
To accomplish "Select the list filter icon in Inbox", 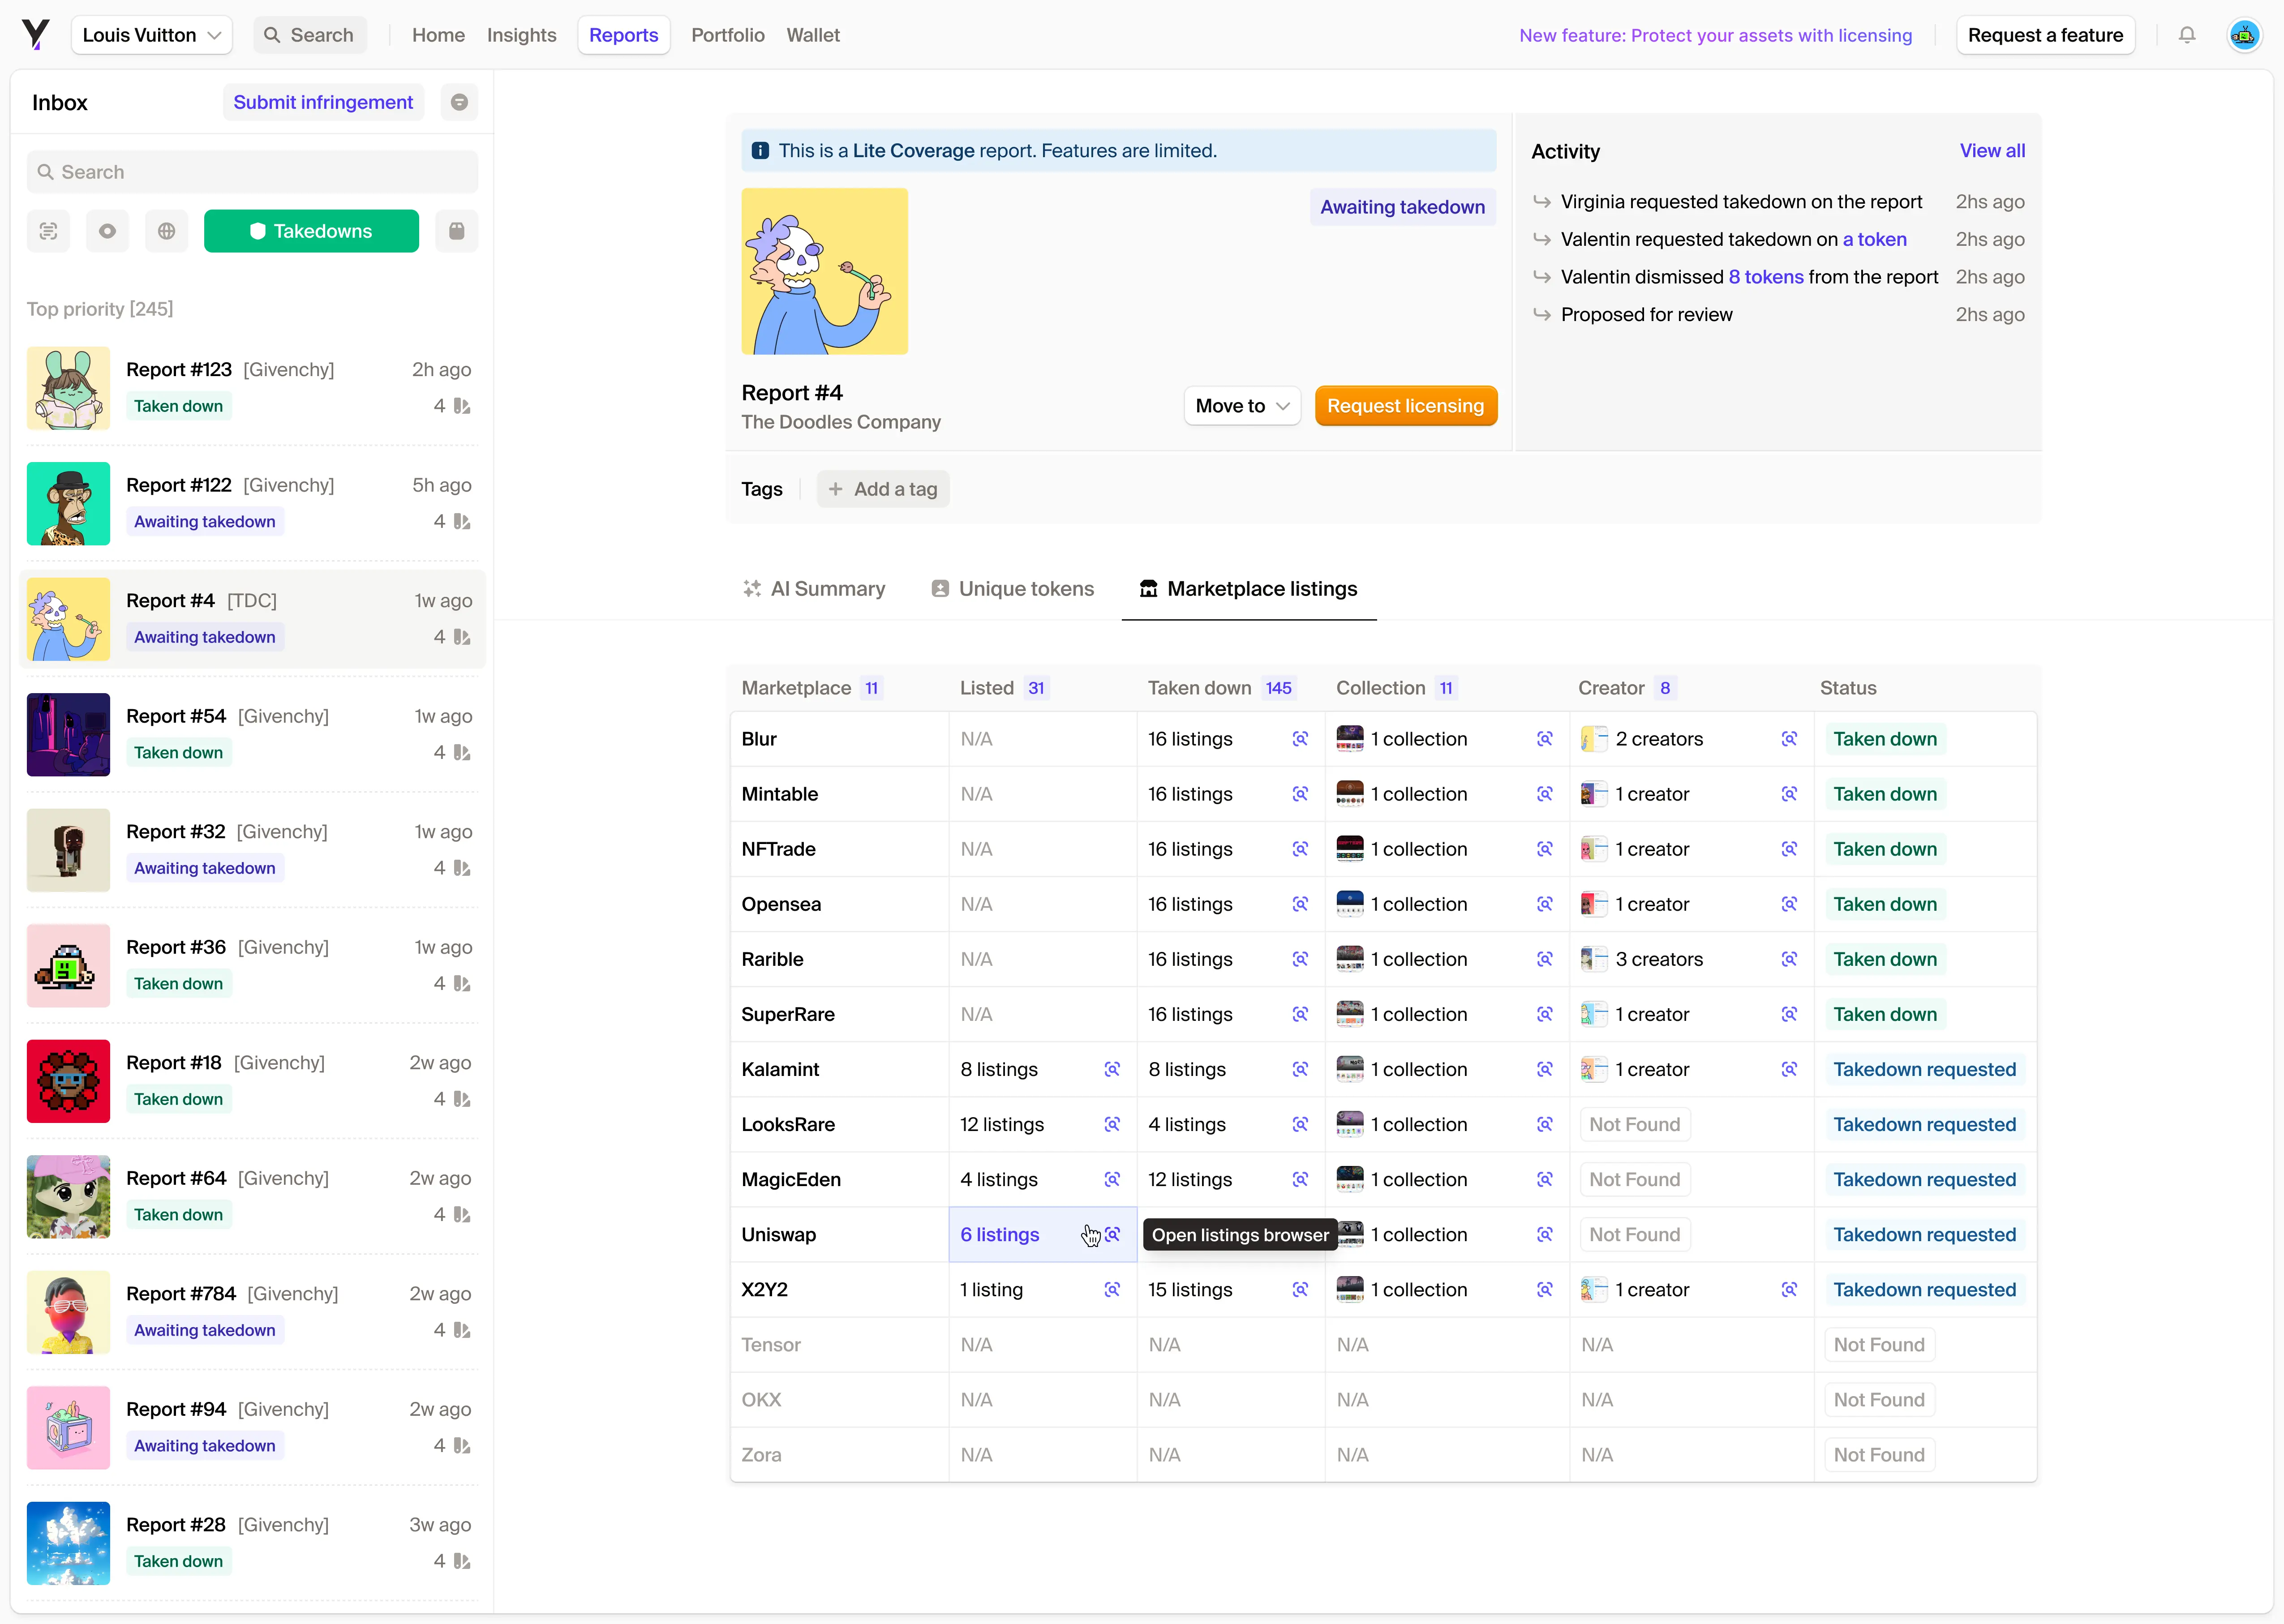I will (x=48, y=231).
